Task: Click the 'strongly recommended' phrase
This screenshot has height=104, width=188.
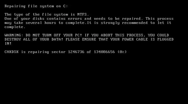Action: pos(124,23)
